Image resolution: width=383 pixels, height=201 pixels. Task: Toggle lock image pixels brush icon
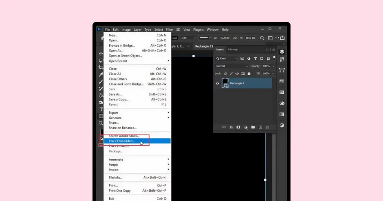(231, 74)
